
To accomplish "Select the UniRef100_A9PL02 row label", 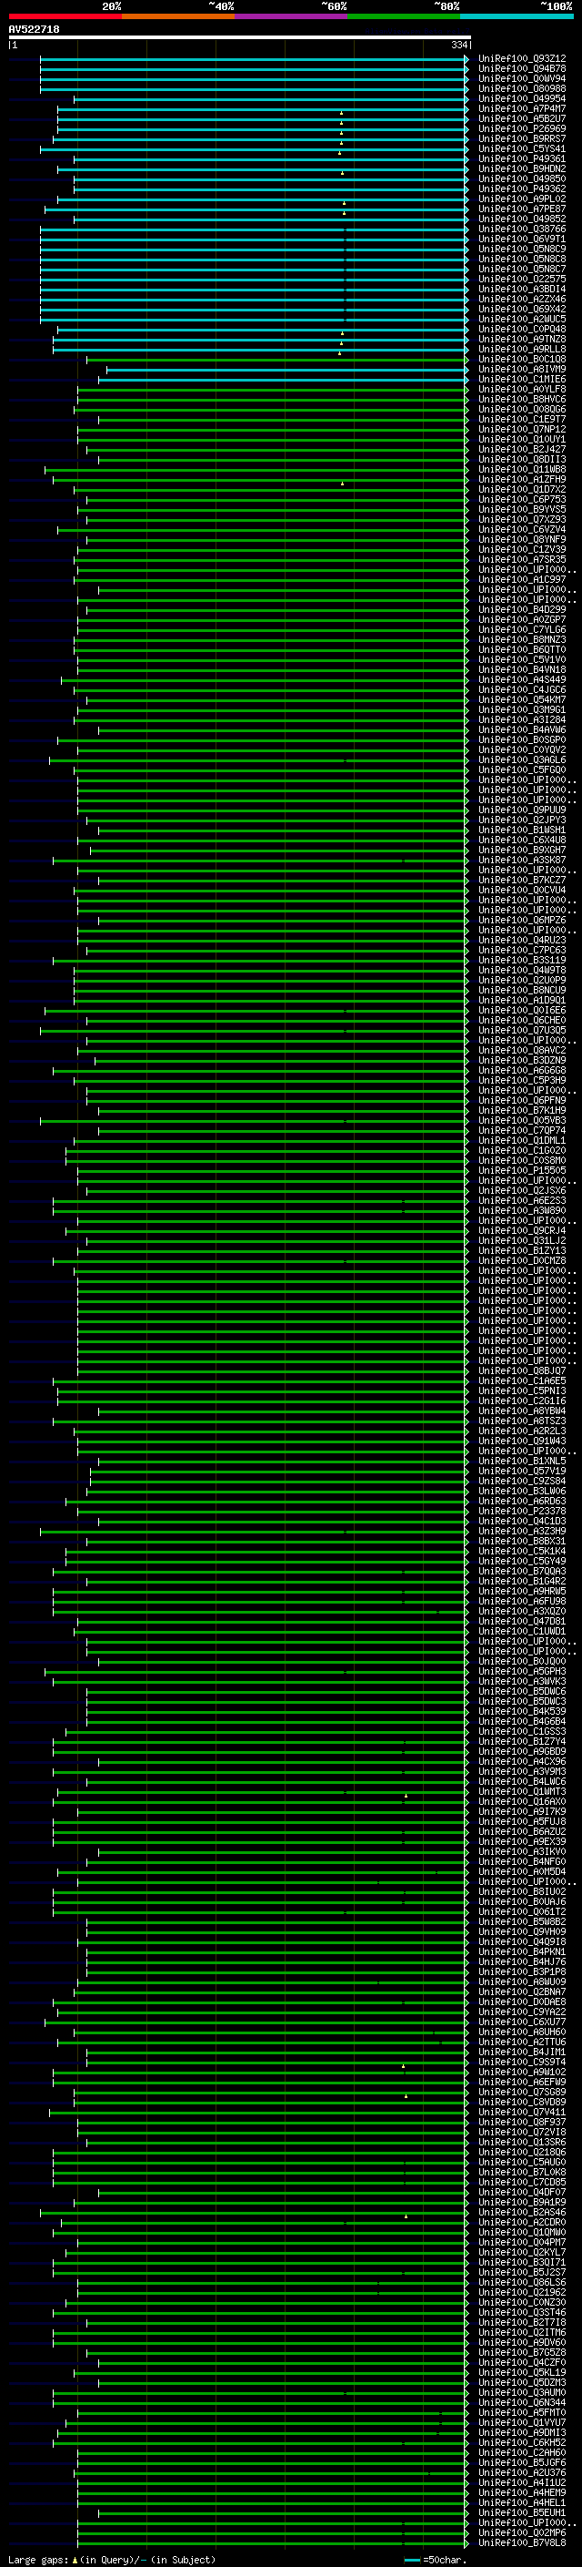I will tap(522, 199).
